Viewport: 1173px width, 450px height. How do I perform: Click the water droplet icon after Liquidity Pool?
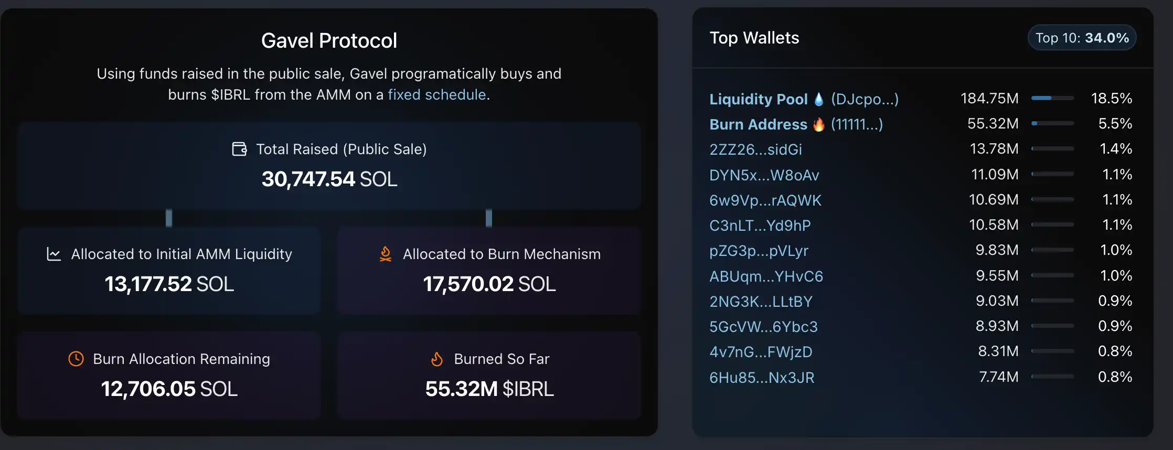819,99
